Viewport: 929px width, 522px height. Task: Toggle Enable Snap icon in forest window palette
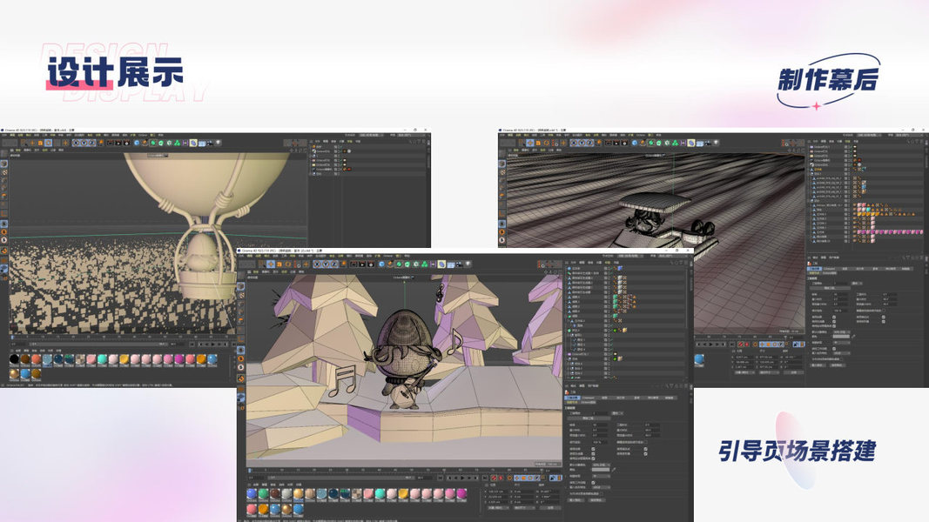241,378
